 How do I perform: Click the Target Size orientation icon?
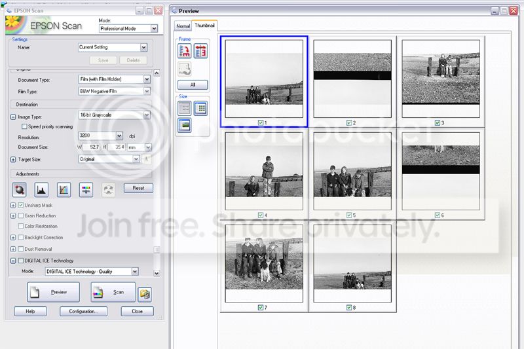tap(146, 159)
